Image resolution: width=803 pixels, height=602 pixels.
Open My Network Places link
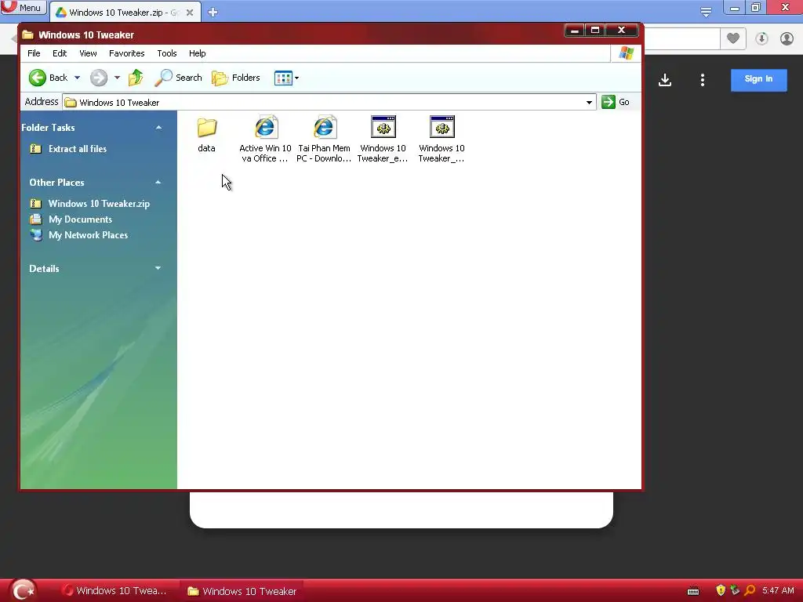tap(88, 235)
